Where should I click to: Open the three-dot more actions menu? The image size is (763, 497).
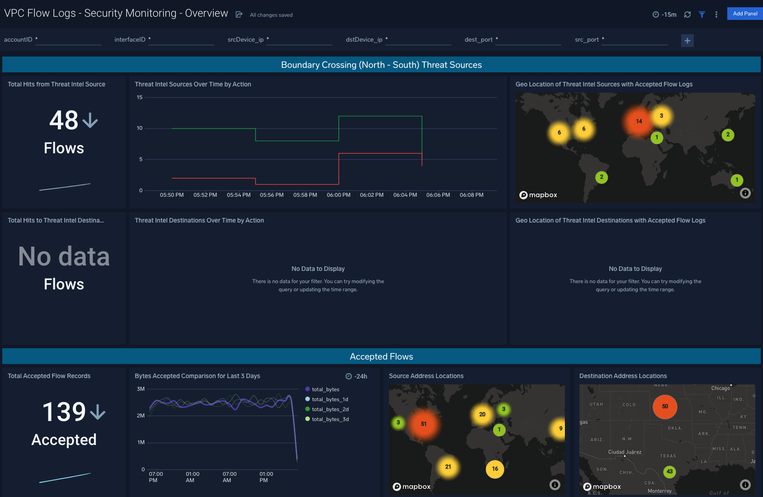(716, 14)
